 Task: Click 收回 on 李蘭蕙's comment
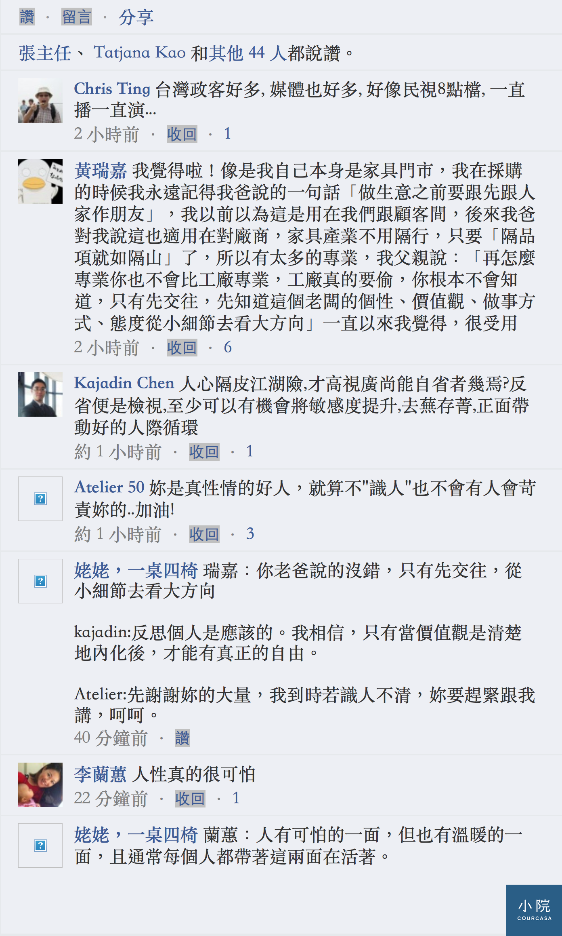190,799
